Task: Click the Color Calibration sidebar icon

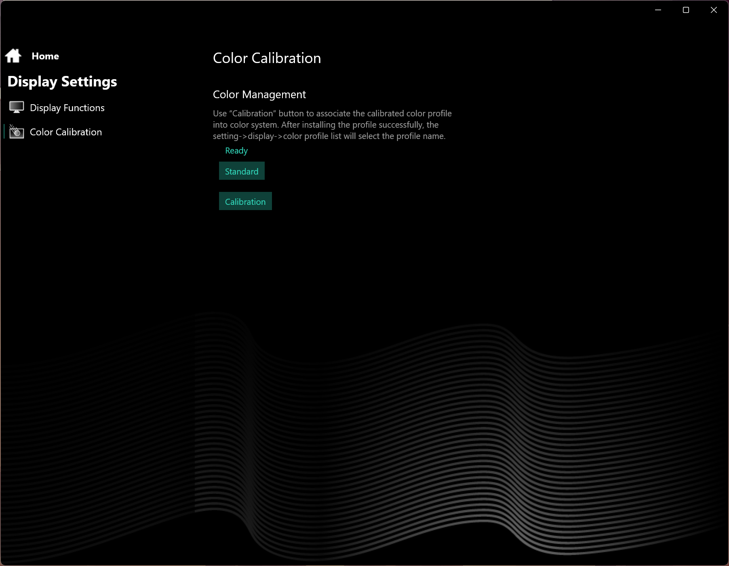Action: tap(17, 132)
